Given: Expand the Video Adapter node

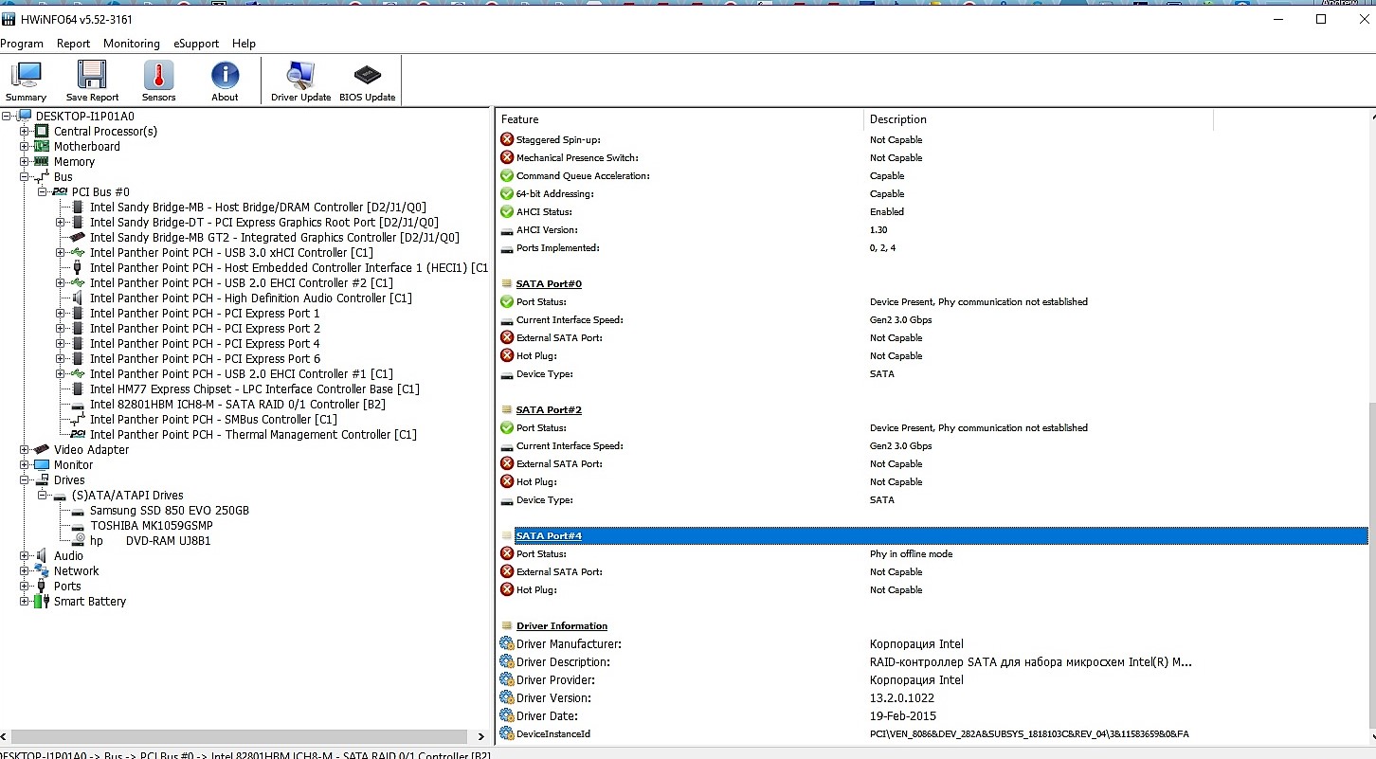Looking at the screenshot, I should click(25, 449).
